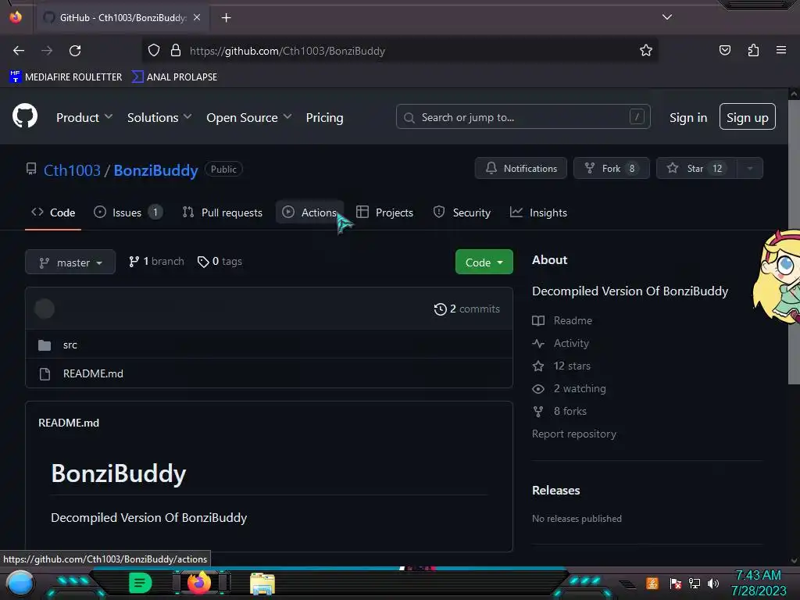Open the src folder
The image size is (800, 600).
click(x=70, y=345)
